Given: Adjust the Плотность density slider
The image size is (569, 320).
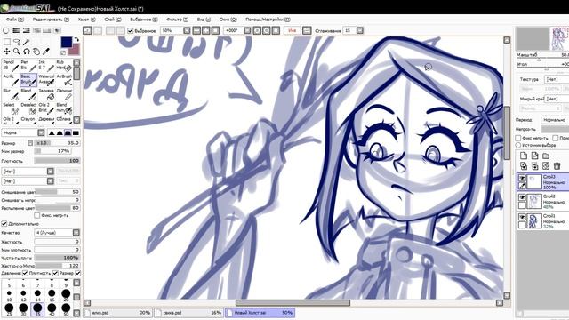Looking at the screenshot, I should point(57,160).
